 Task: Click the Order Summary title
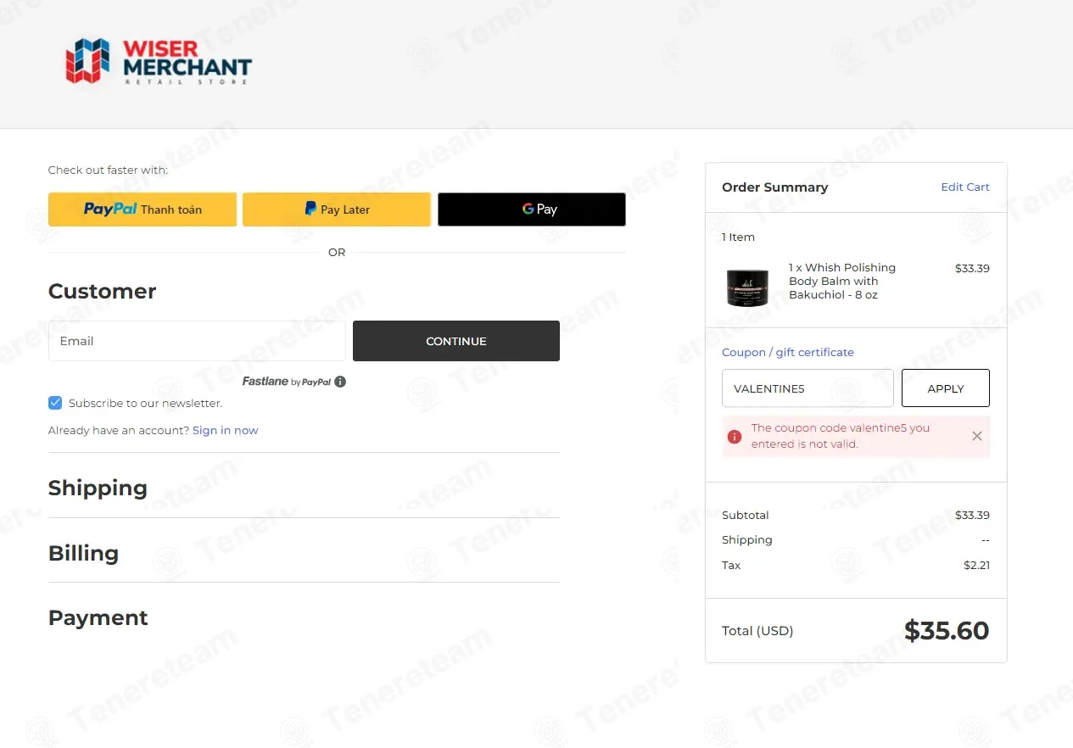coord(775,187)
